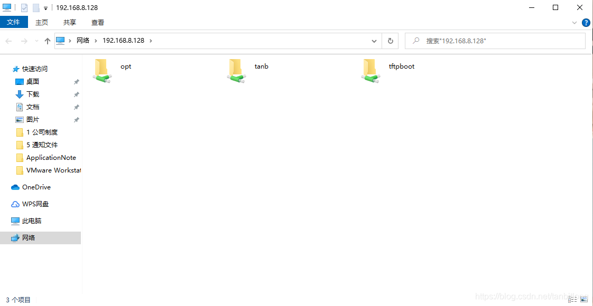Select the opt folder name label
The width and height of the screenshot is (593, 306).
coord(126,66)
